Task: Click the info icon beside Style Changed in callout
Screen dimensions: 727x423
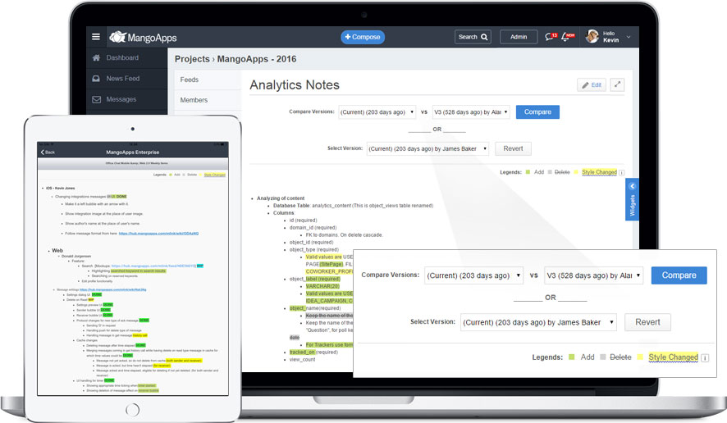Action: 705,357
